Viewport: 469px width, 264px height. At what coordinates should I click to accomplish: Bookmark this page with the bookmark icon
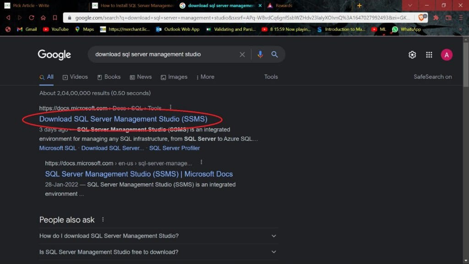(55, 18)
